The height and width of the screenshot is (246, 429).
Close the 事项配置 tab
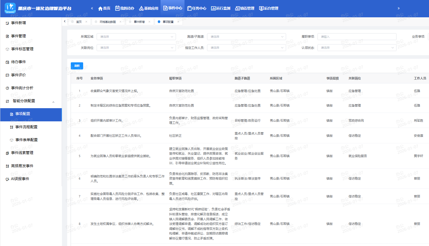click(x=178, y=22)
